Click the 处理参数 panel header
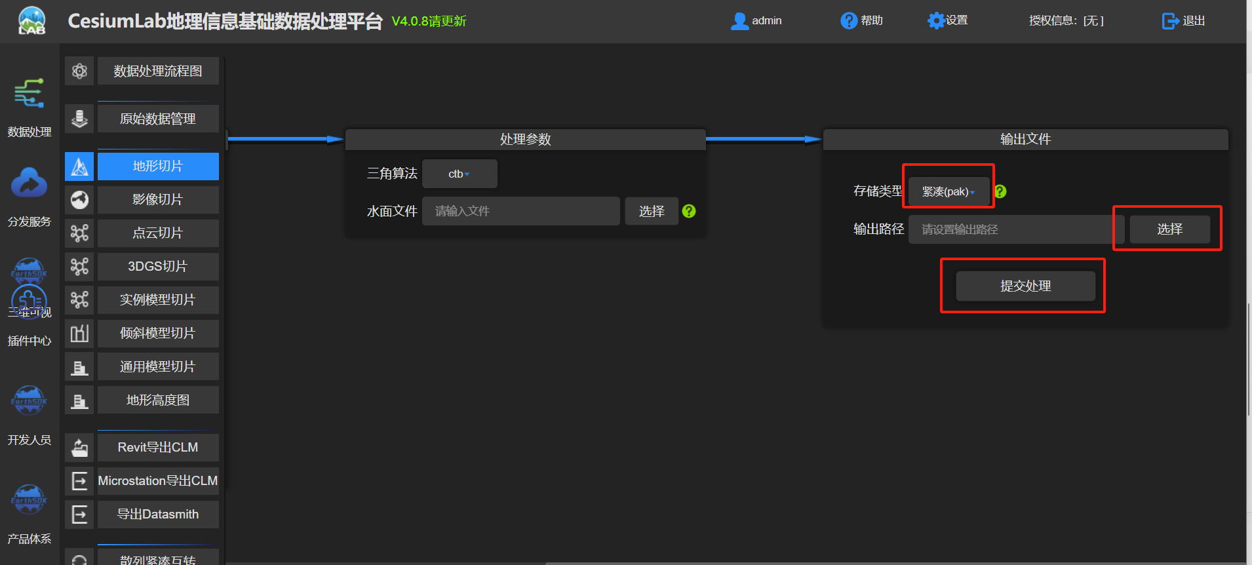The height and width of the screenshot is (565, 1252). (x=526, y=139)
